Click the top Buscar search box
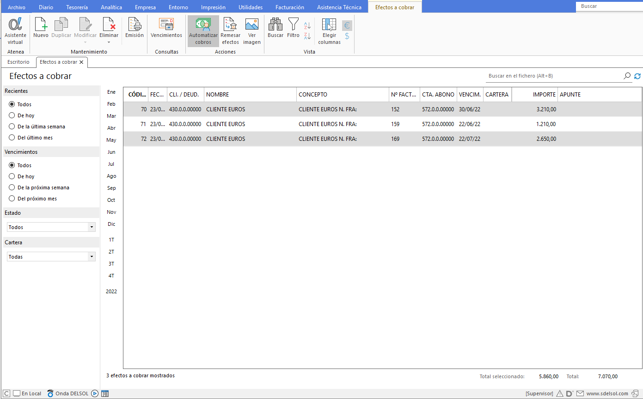643x399 pixels. 609,6
